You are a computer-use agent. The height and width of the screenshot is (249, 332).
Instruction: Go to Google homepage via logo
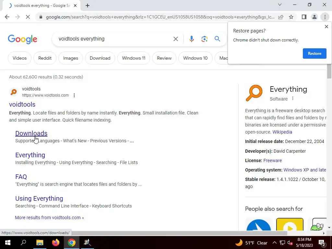(22, 39)
